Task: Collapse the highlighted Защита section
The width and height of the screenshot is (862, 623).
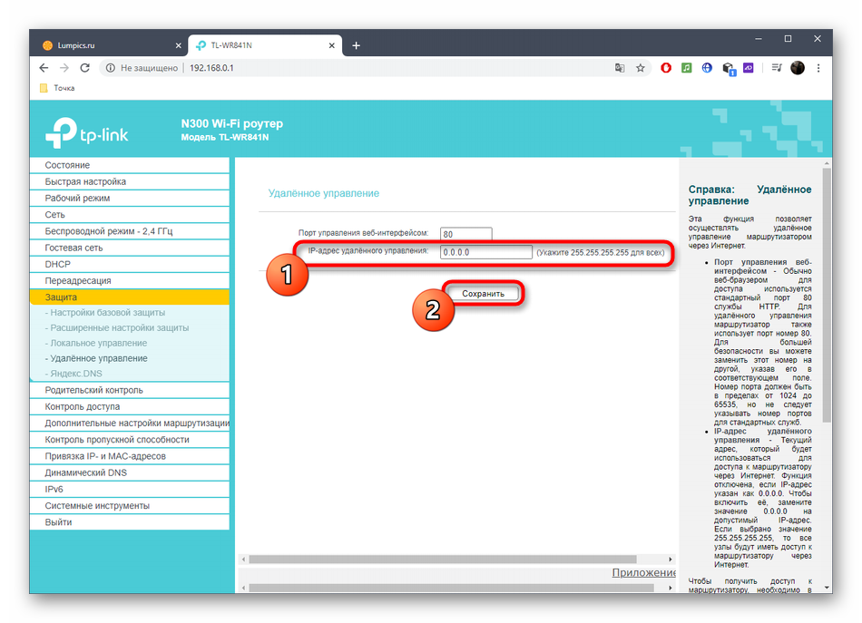Action: coord(129,297)
